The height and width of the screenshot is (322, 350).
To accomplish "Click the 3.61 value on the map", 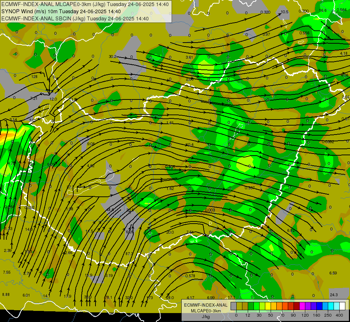I will pyautogui.click(x=189, y=57).
